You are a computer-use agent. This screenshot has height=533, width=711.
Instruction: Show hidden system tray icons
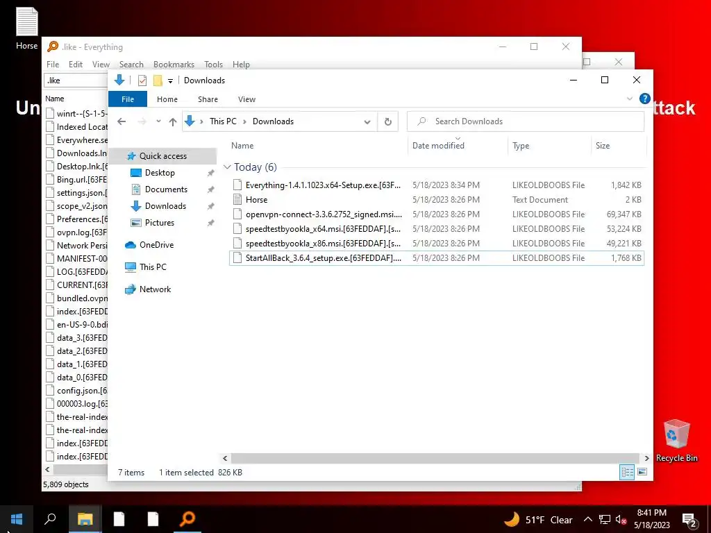[x=587, y=520]
